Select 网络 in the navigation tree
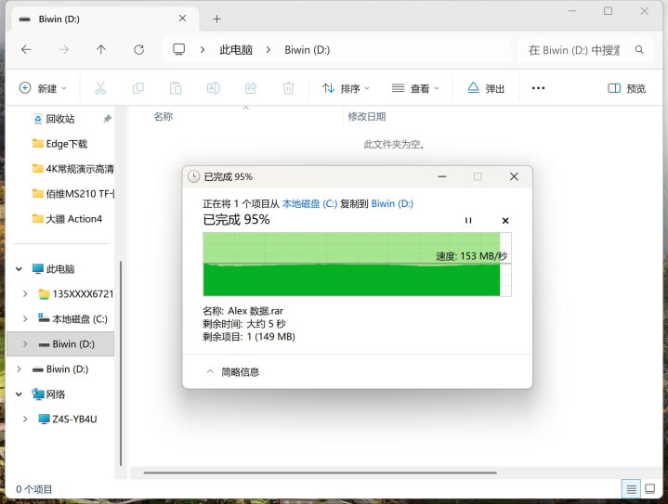This screenshot has height=504, width=668. coord(56,394)
